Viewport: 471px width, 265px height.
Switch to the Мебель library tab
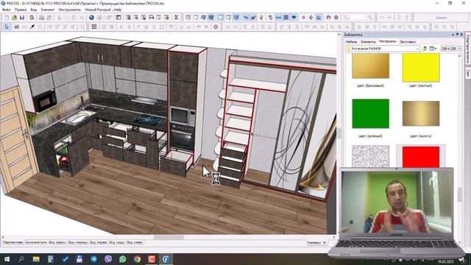[351, 42]
